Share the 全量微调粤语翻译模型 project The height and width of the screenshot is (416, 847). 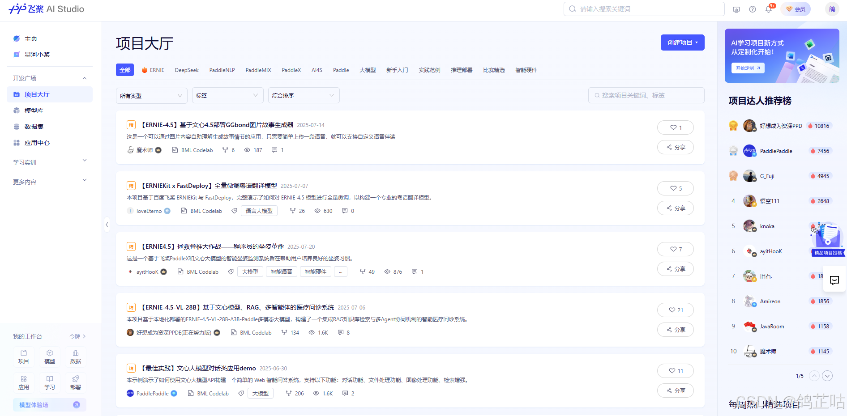pyautogui.click(x=676, y=208)
